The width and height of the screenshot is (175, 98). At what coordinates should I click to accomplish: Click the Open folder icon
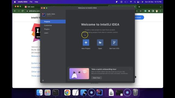pyautogui.click(x=100, y=42)
